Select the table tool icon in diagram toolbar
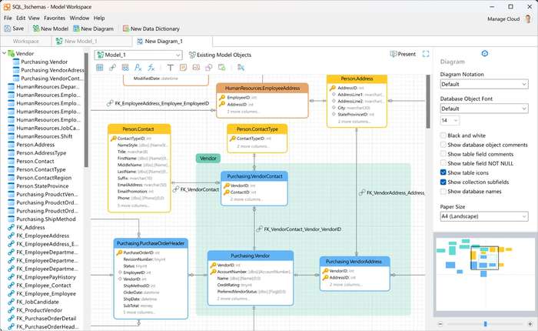The height and width of the screenshot is (331, 538). [99, 68]
